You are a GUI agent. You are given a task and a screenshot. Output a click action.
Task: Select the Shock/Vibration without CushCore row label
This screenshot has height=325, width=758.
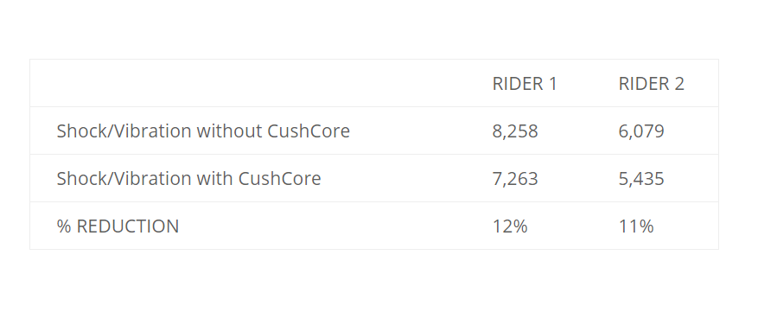pos(203,131)
